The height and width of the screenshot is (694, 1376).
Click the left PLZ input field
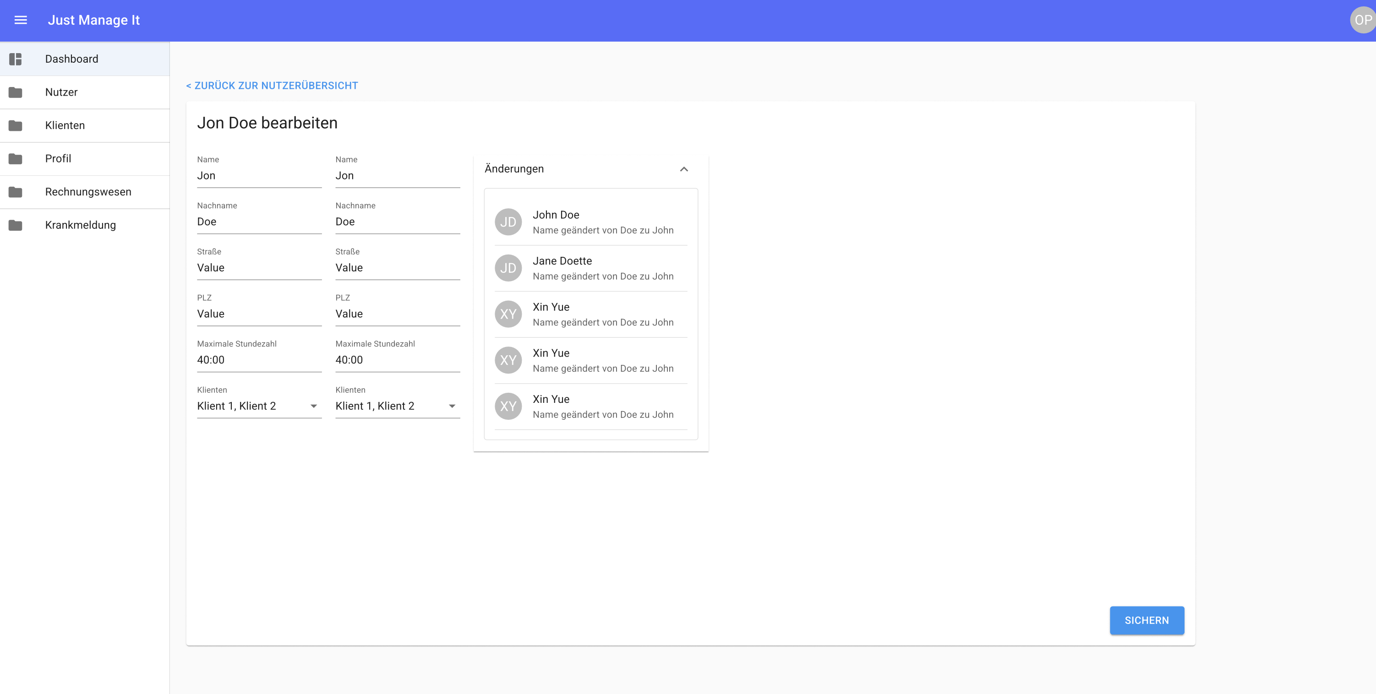[259, 314]
